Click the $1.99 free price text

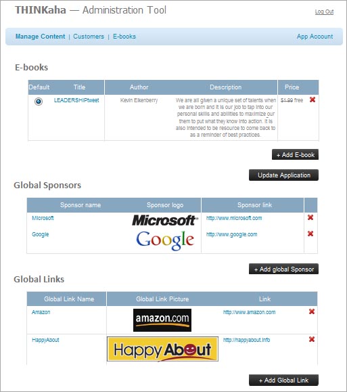(x=292, y=100)
